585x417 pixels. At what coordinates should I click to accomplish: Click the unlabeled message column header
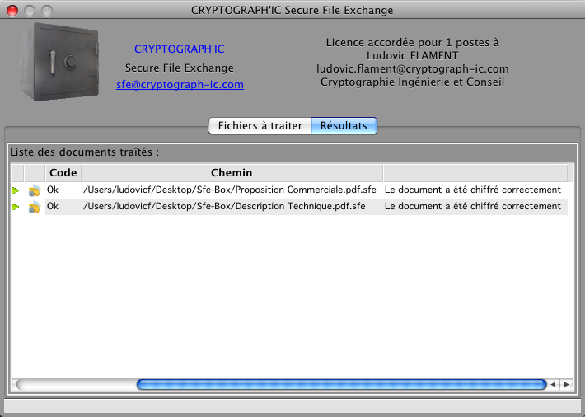coord(474,172)
